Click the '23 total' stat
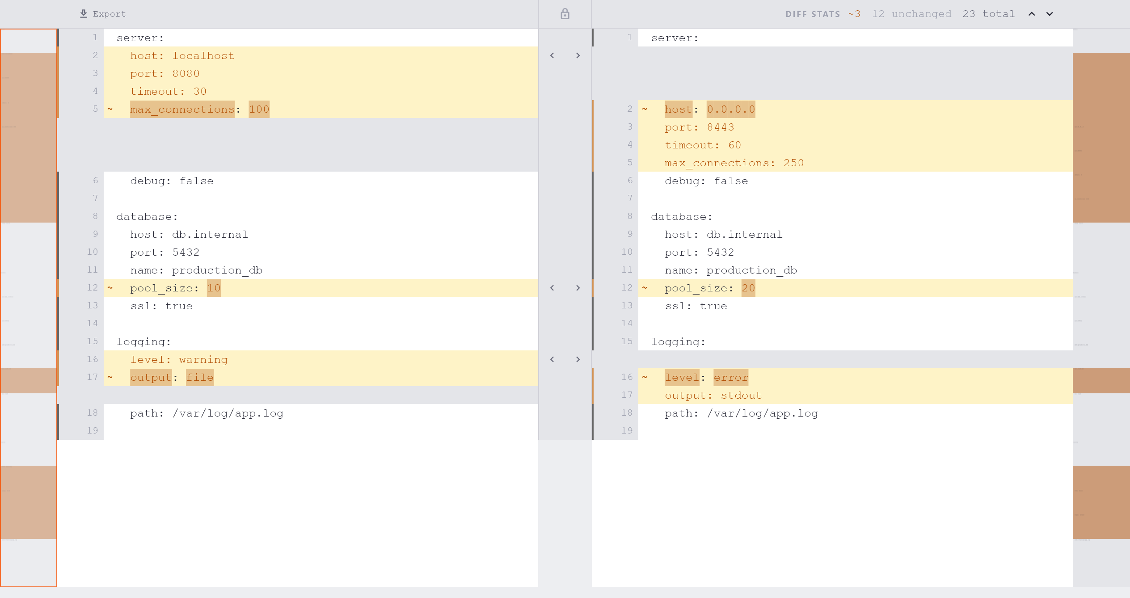1130x598 pixels. click(989, 14)
